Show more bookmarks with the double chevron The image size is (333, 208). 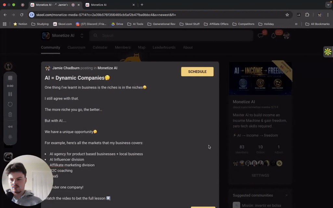click(x=296, y=24)
